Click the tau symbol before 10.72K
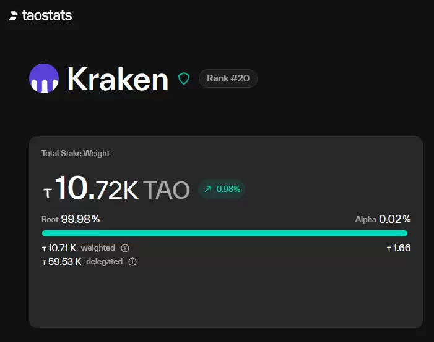This screenshot has height=342, width=434. click(x=48, y=193)
